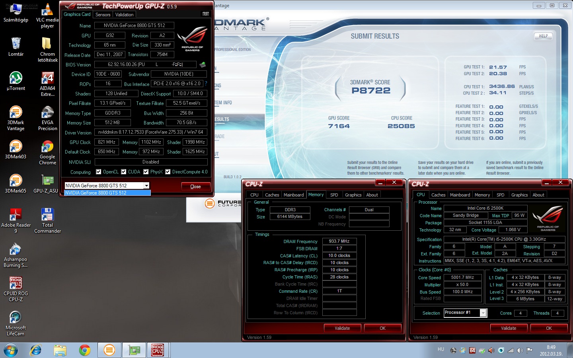
Task: Click 3DMark Vantage taskbar button
Action: coord(109,350)
